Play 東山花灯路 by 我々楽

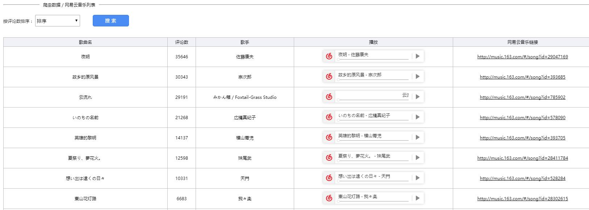coord(418,198)
